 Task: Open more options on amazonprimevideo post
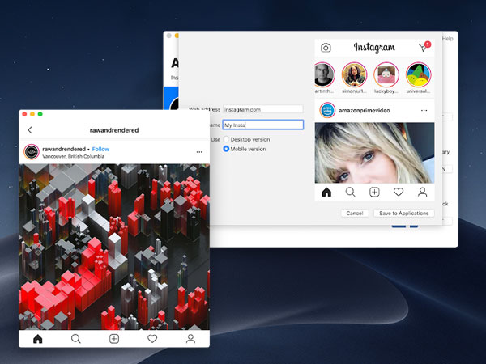point(424,111)
